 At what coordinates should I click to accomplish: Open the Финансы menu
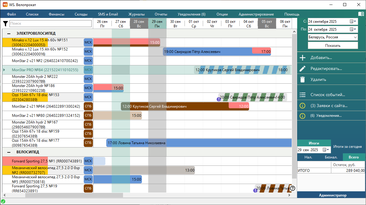tap(56, 14)
